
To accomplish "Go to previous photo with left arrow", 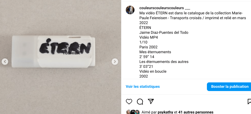I will coord(5,61).
